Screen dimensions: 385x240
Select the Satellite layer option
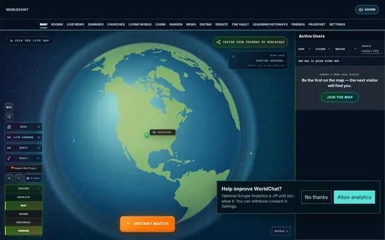(x=23, y=197)
